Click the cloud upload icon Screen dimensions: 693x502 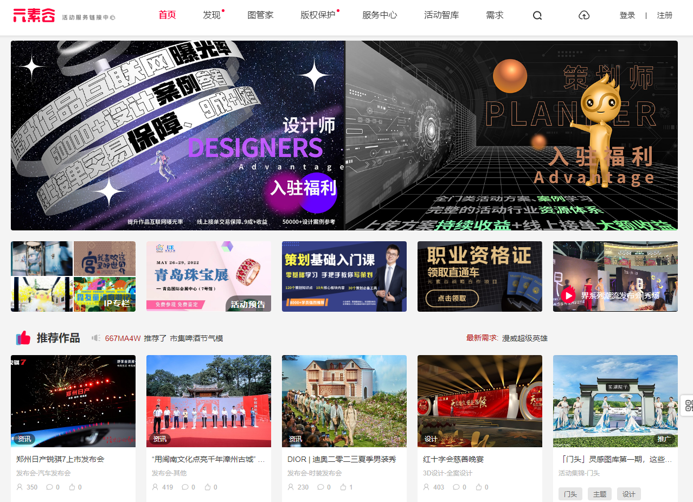(x=584, y=15)
